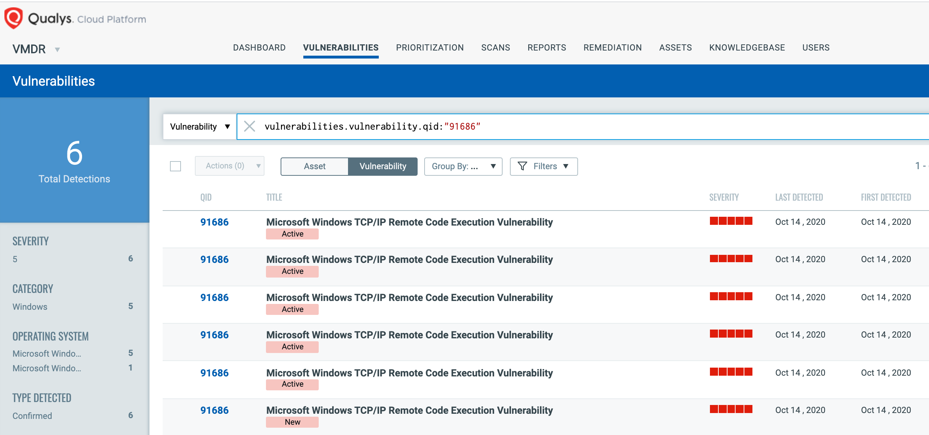Select the Windows category in the sidebar
929x435 pixels.
point(30,306)
